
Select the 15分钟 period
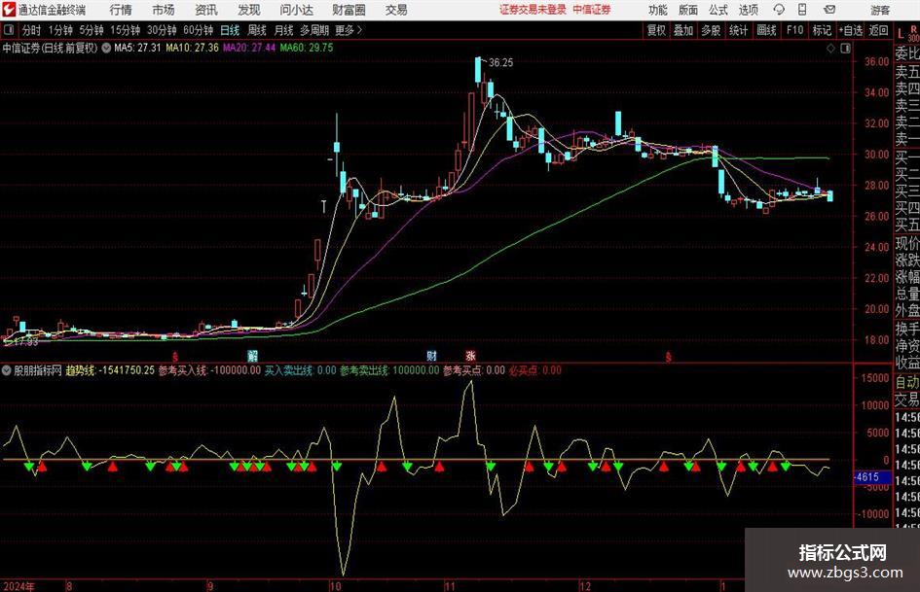[x=125, y=30]
